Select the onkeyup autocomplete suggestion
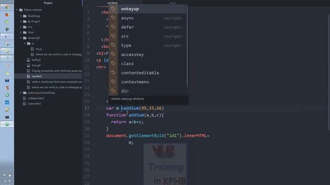The width and height of the screenshot is (330, 185). point(147,9)
